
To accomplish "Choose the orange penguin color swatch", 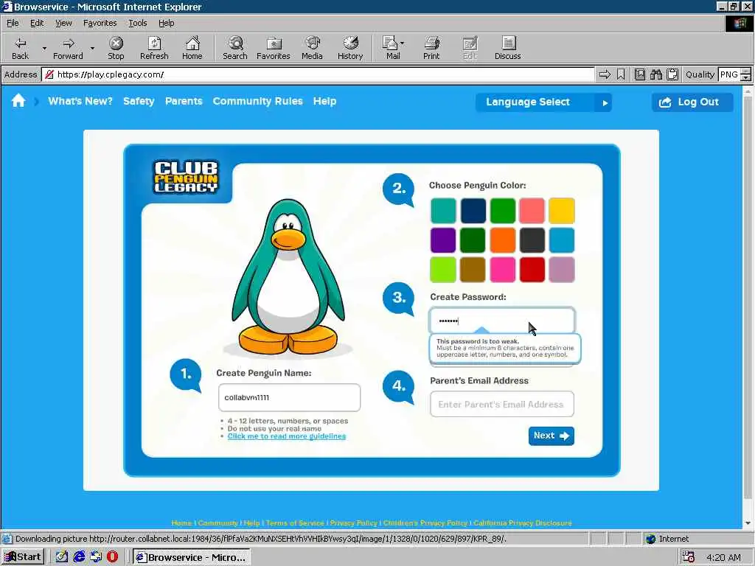I will (x=502, y=240).
